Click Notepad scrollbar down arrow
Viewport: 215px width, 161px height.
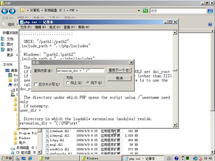pos(175,125)
